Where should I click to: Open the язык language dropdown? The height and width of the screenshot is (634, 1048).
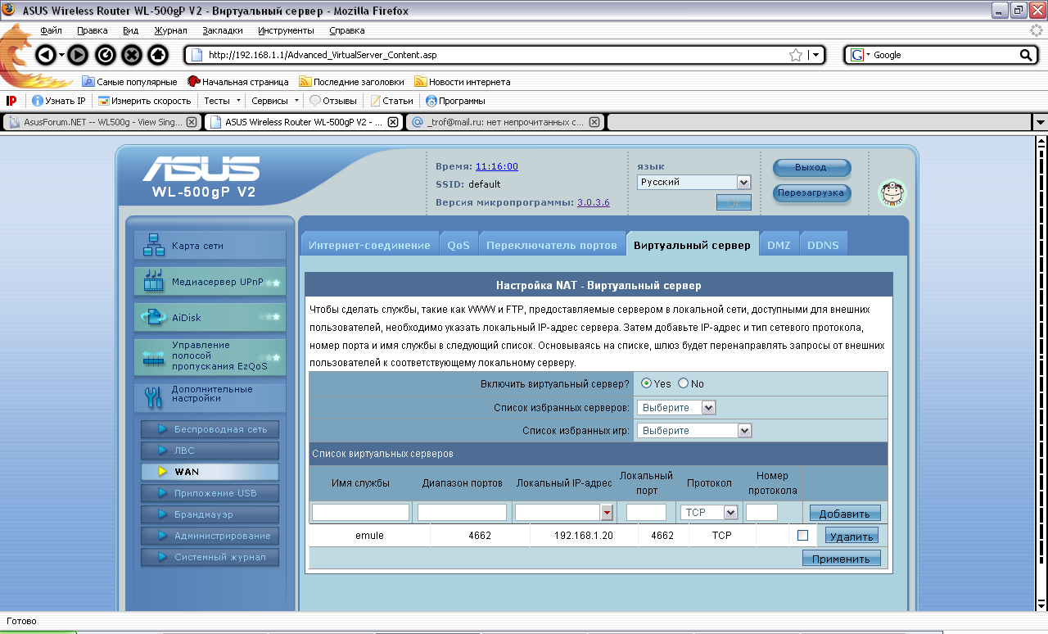click(x=693, y=182)
